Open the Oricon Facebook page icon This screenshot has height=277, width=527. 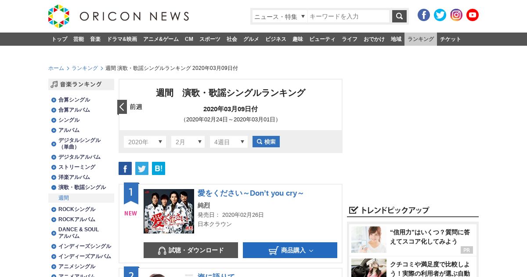coord(424,15)
